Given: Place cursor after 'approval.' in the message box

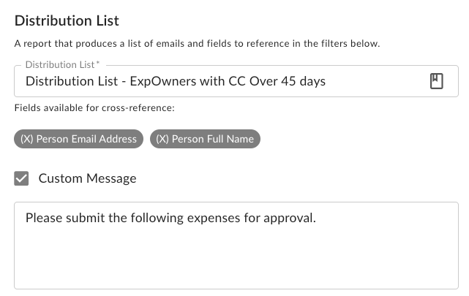Looking at the screenshot, I should point(316,217).
